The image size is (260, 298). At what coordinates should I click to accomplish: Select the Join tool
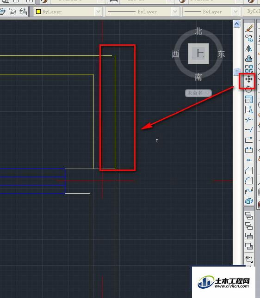click(249, 160)
